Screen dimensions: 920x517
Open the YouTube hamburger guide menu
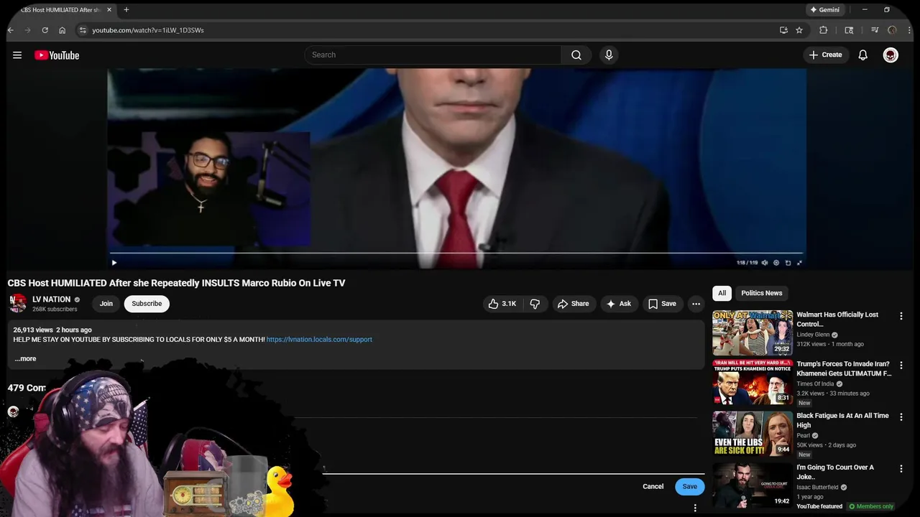point(17,55)
